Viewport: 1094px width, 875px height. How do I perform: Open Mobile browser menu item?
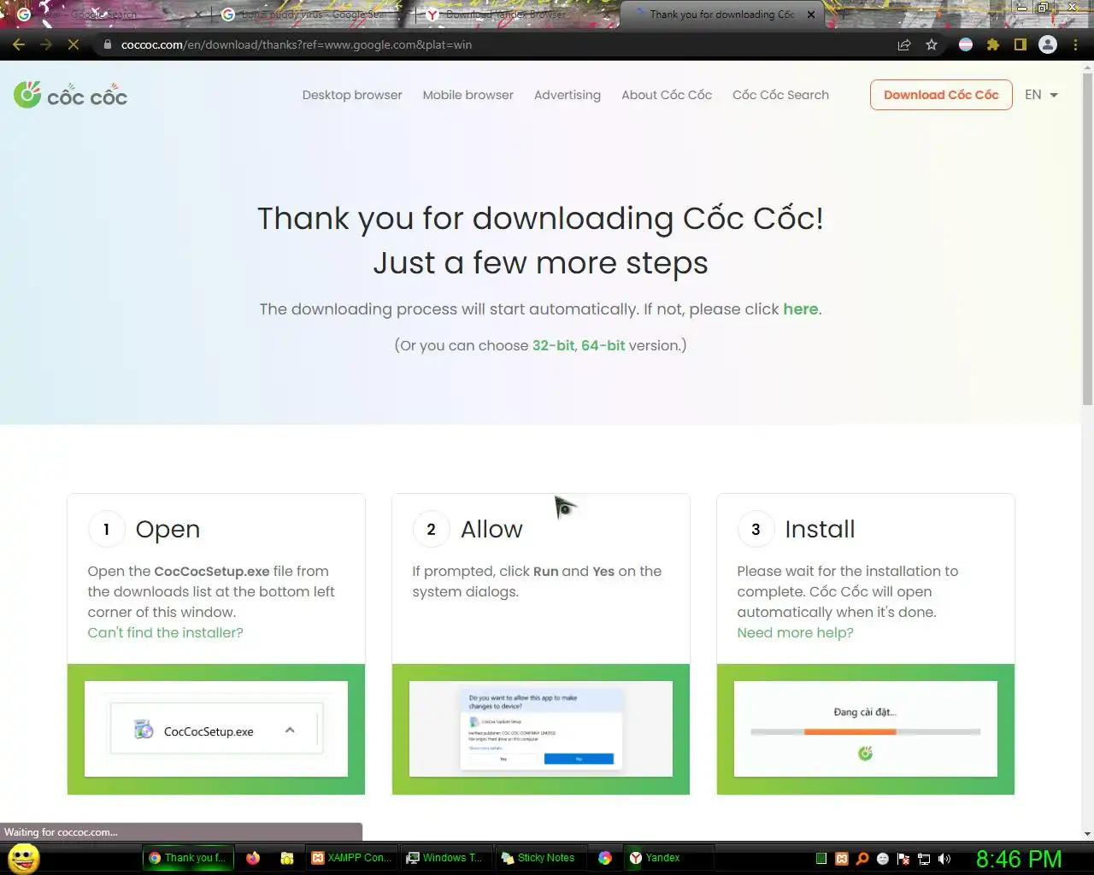[x=468, y=95]
